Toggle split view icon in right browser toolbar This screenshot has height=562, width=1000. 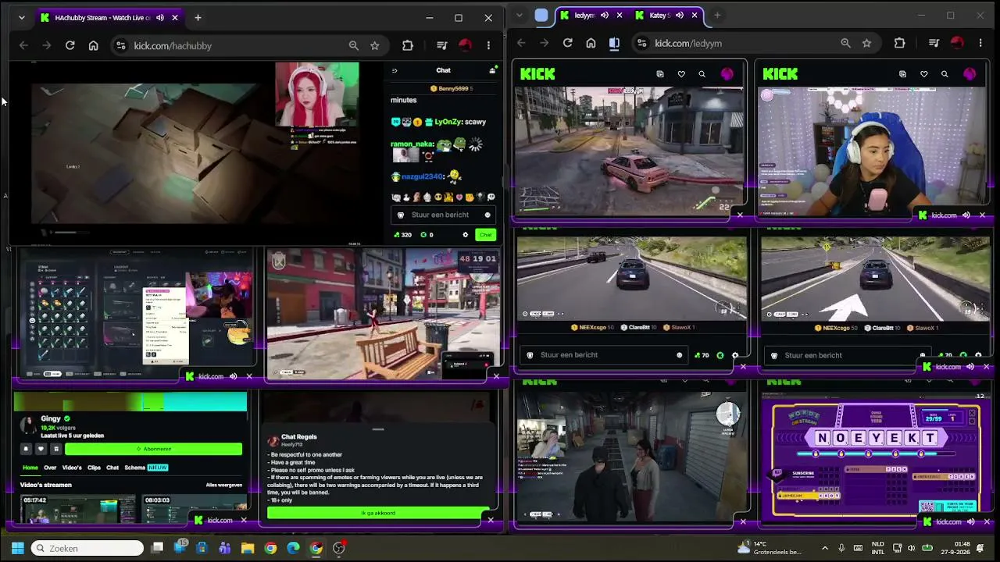pos(614,44)
